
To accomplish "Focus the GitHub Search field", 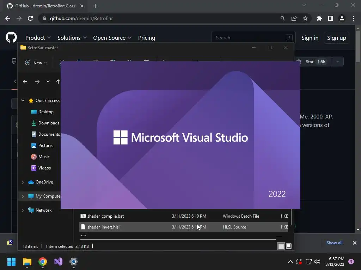I will pyautogui.click(x=253, y=38).
